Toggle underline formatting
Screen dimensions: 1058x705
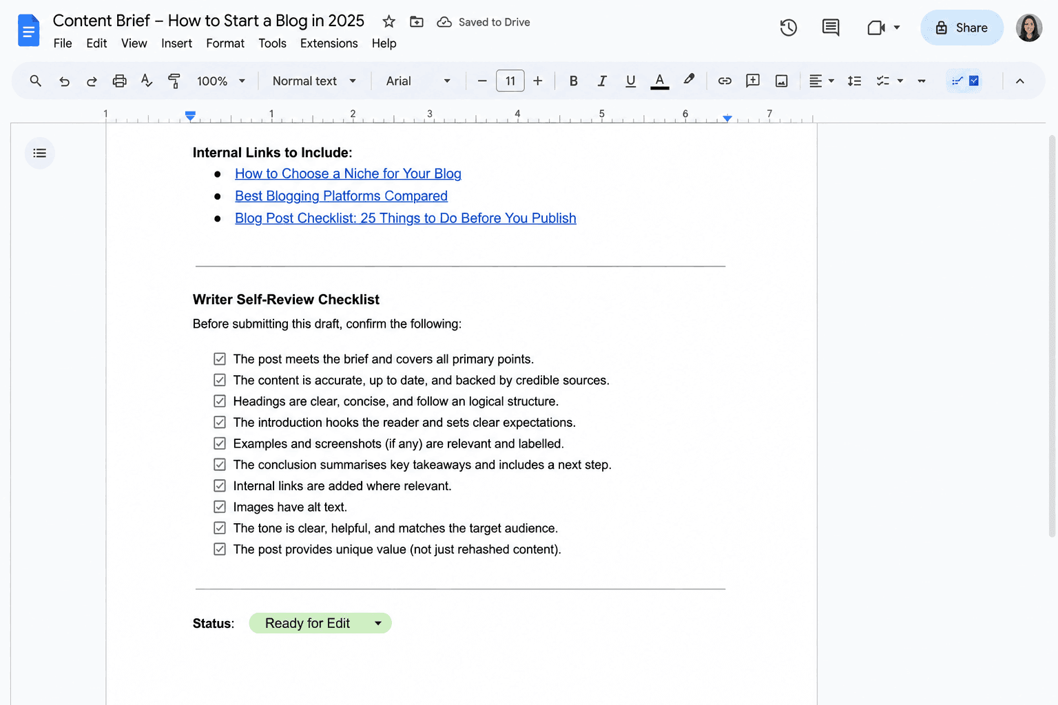[x=630, y=81]
